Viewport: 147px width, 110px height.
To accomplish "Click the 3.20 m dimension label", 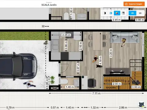I will tap(111, 53).
